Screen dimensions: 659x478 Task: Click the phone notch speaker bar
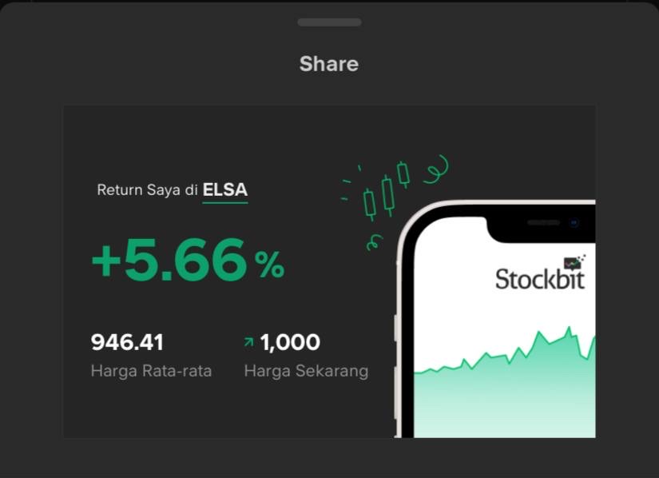(x=543, y=223)
